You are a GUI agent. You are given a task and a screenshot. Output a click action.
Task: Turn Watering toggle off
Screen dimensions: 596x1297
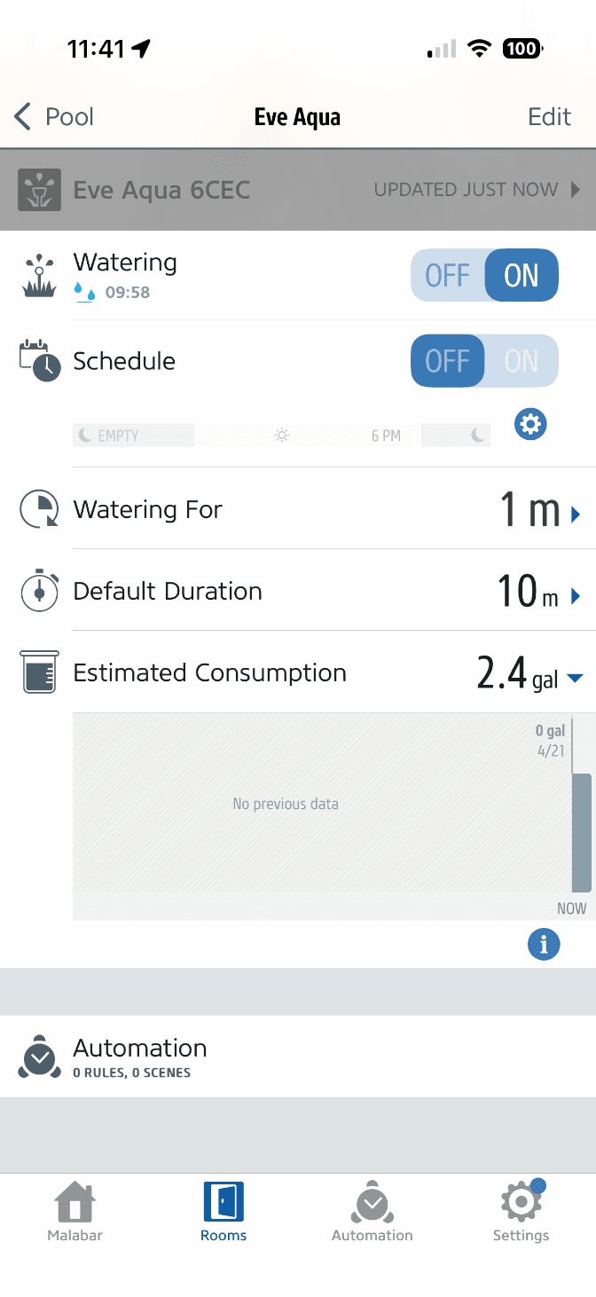tap(448, 276)
